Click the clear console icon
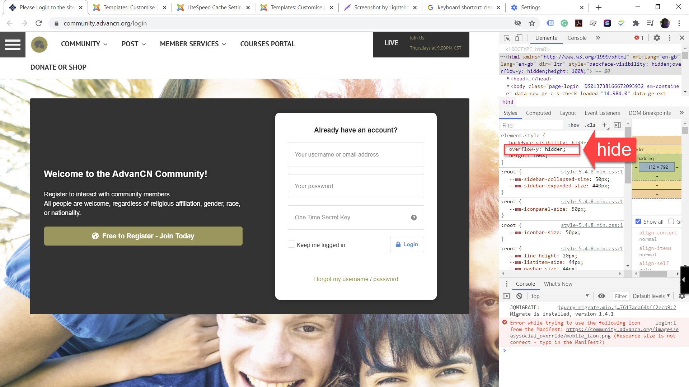Viewport: 689px width, 387px height. point(519,296)
